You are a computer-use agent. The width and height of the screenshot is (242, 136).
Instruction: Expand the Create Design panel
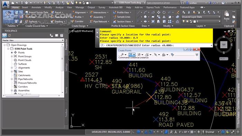(x=80, y=26)
